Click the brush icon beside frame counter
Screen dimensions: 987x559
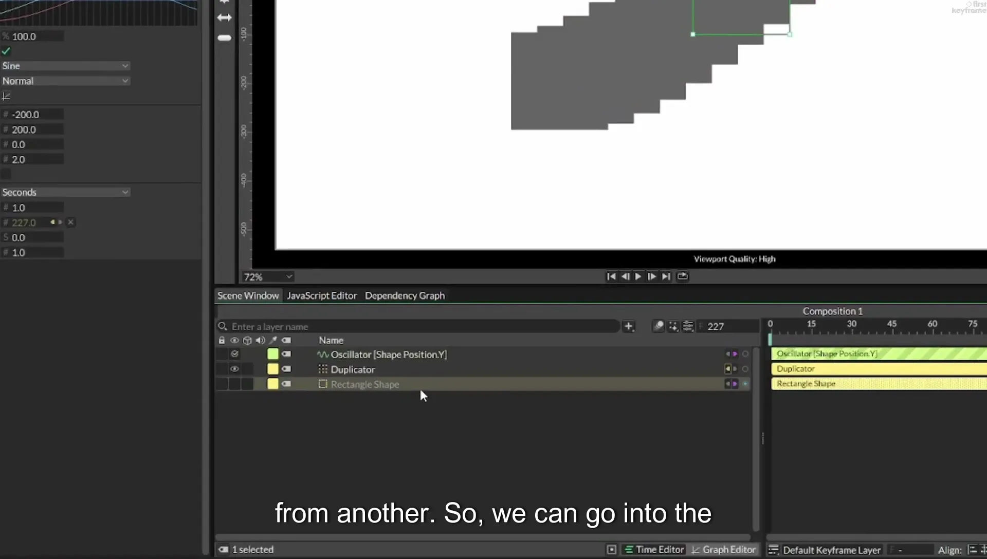pyautogui.click(x=658, y=326)
